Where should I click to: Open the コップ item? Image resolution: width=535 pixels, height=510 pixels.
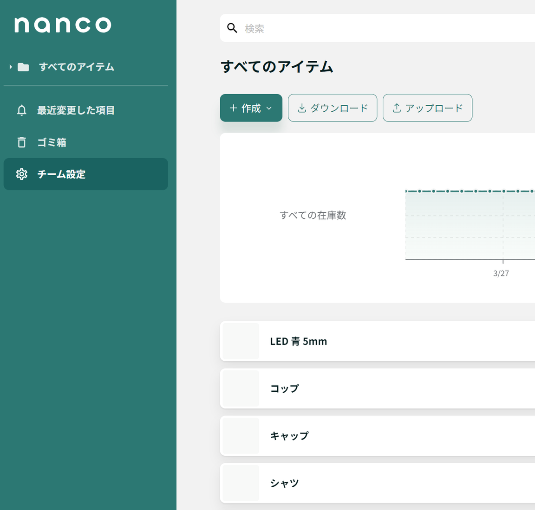tap(378, 389)
